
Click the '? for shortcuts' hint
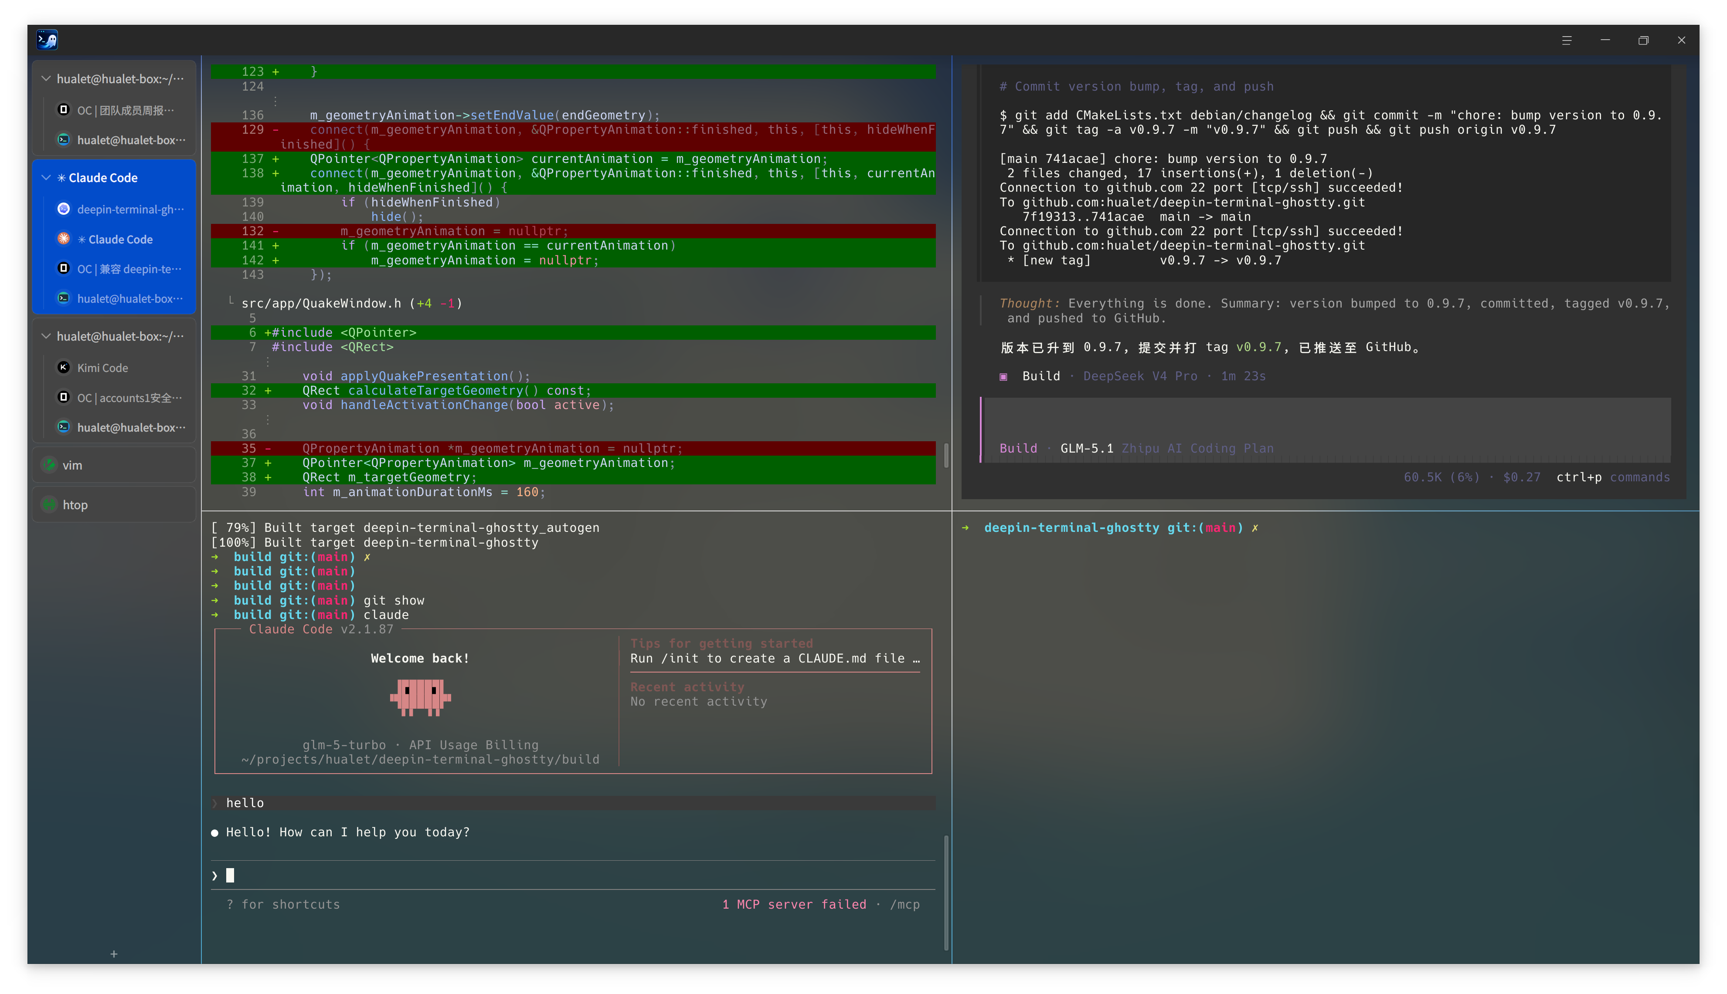[283, 905]
